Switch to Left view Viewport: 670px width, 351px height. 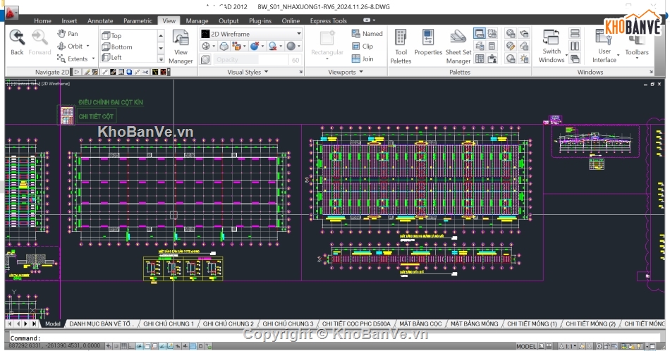(x=112, y=57)
